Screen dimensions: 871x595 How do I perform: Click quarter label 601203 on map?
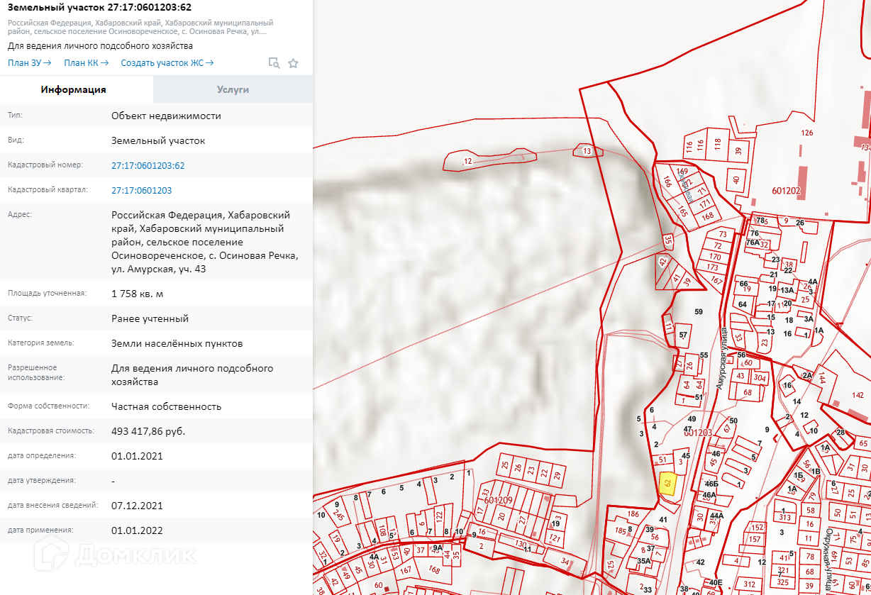point(699,433)
